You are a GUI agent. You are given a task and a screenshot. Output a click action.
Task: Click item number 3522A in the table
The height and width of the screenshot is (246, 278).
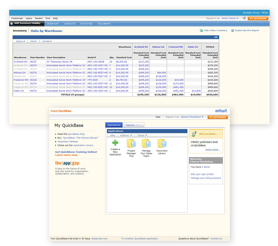(33, 80)
